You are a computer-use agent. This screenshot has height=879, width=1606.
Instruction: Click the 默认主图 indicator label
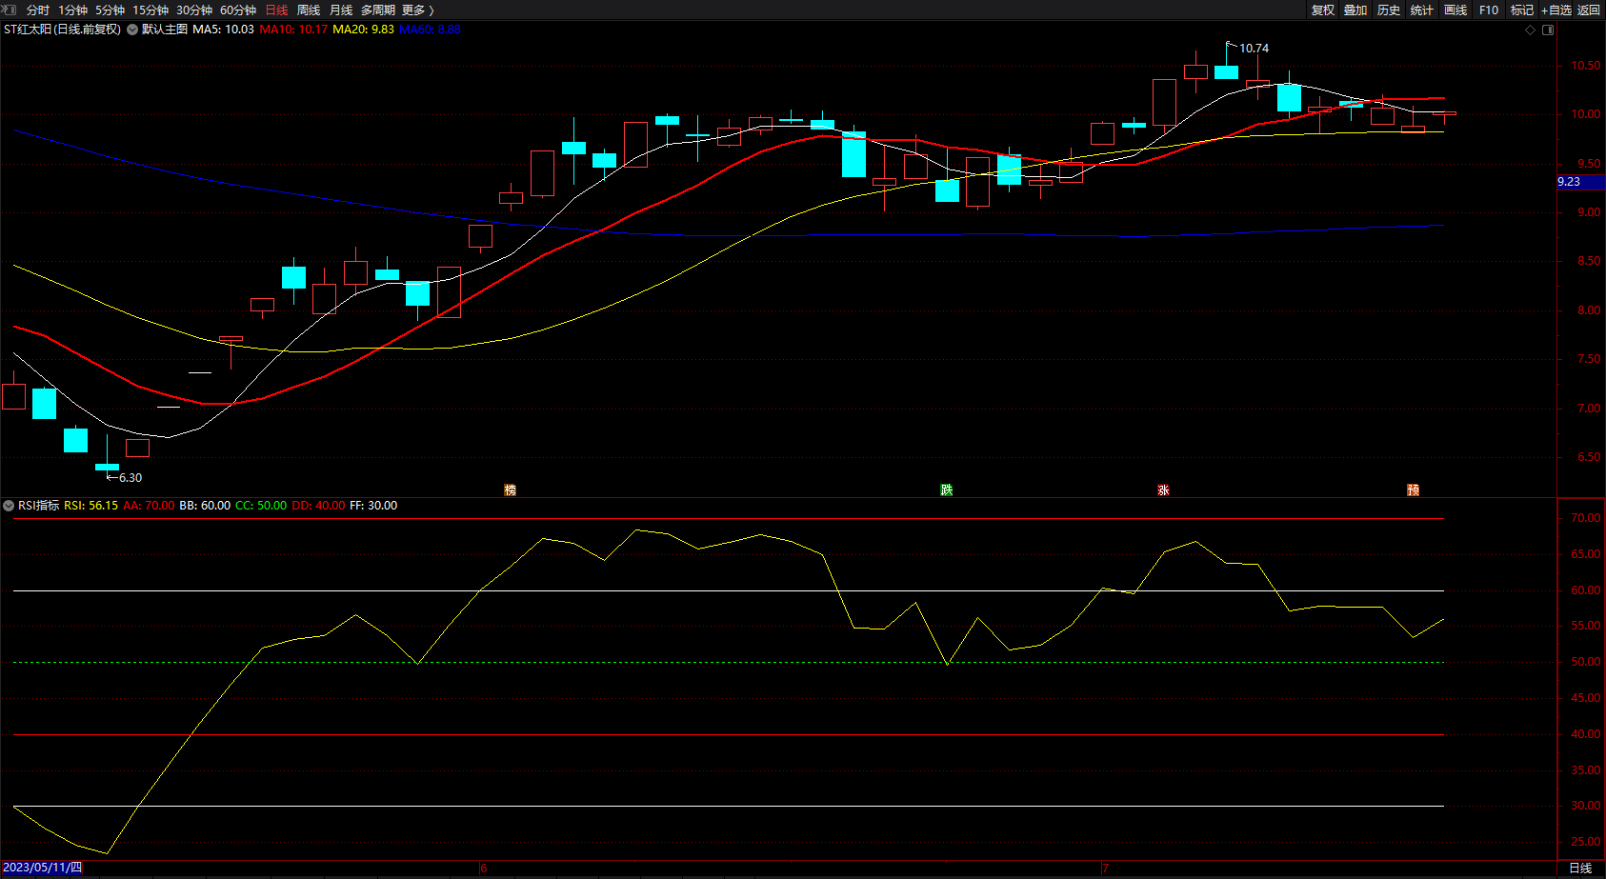pyautogui.click(x=165, y=30)
